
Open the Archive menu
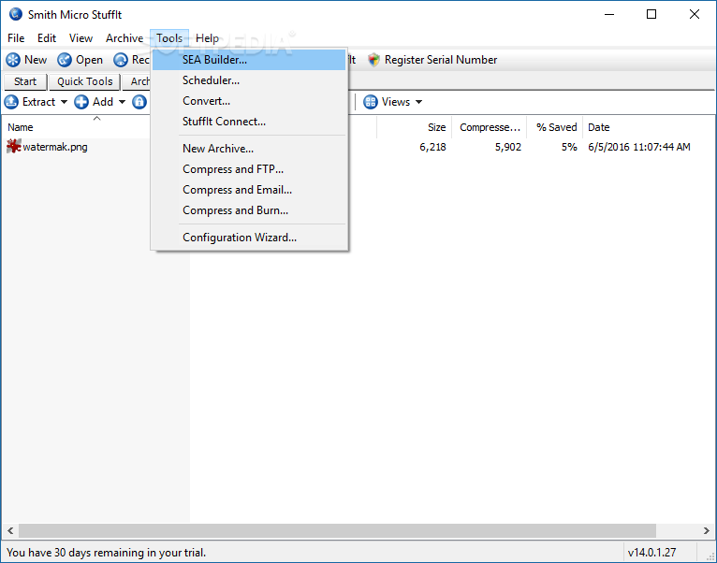[x=124, y=38]
